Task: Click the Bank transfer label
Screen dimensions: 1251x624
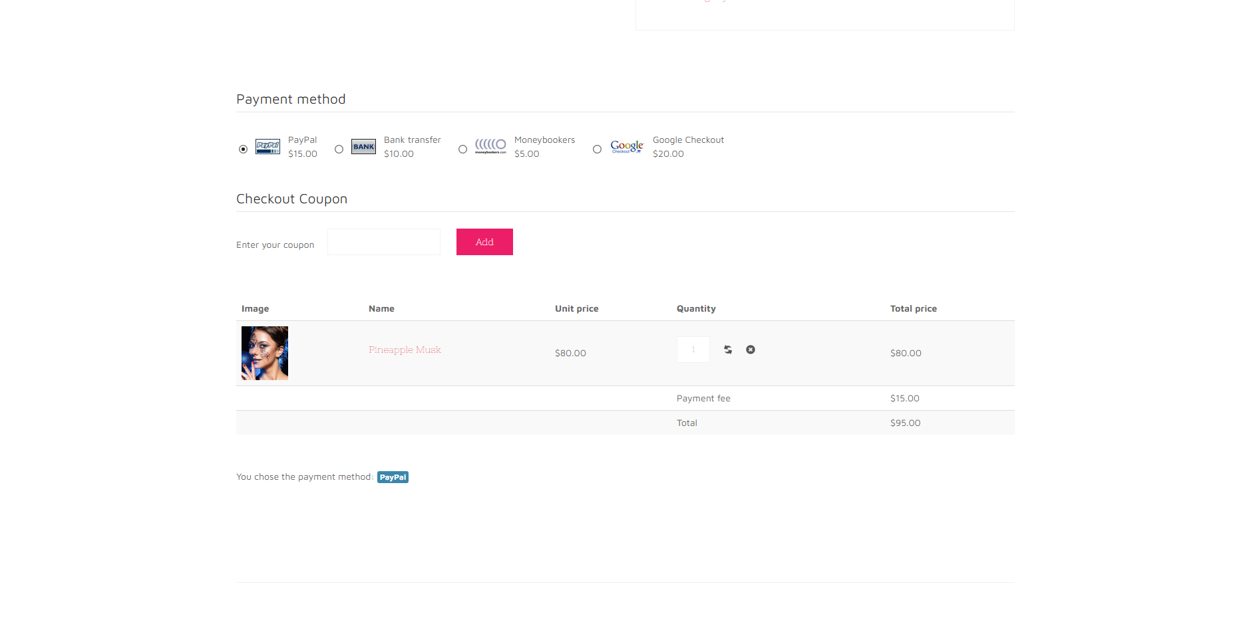Action: 413,140
